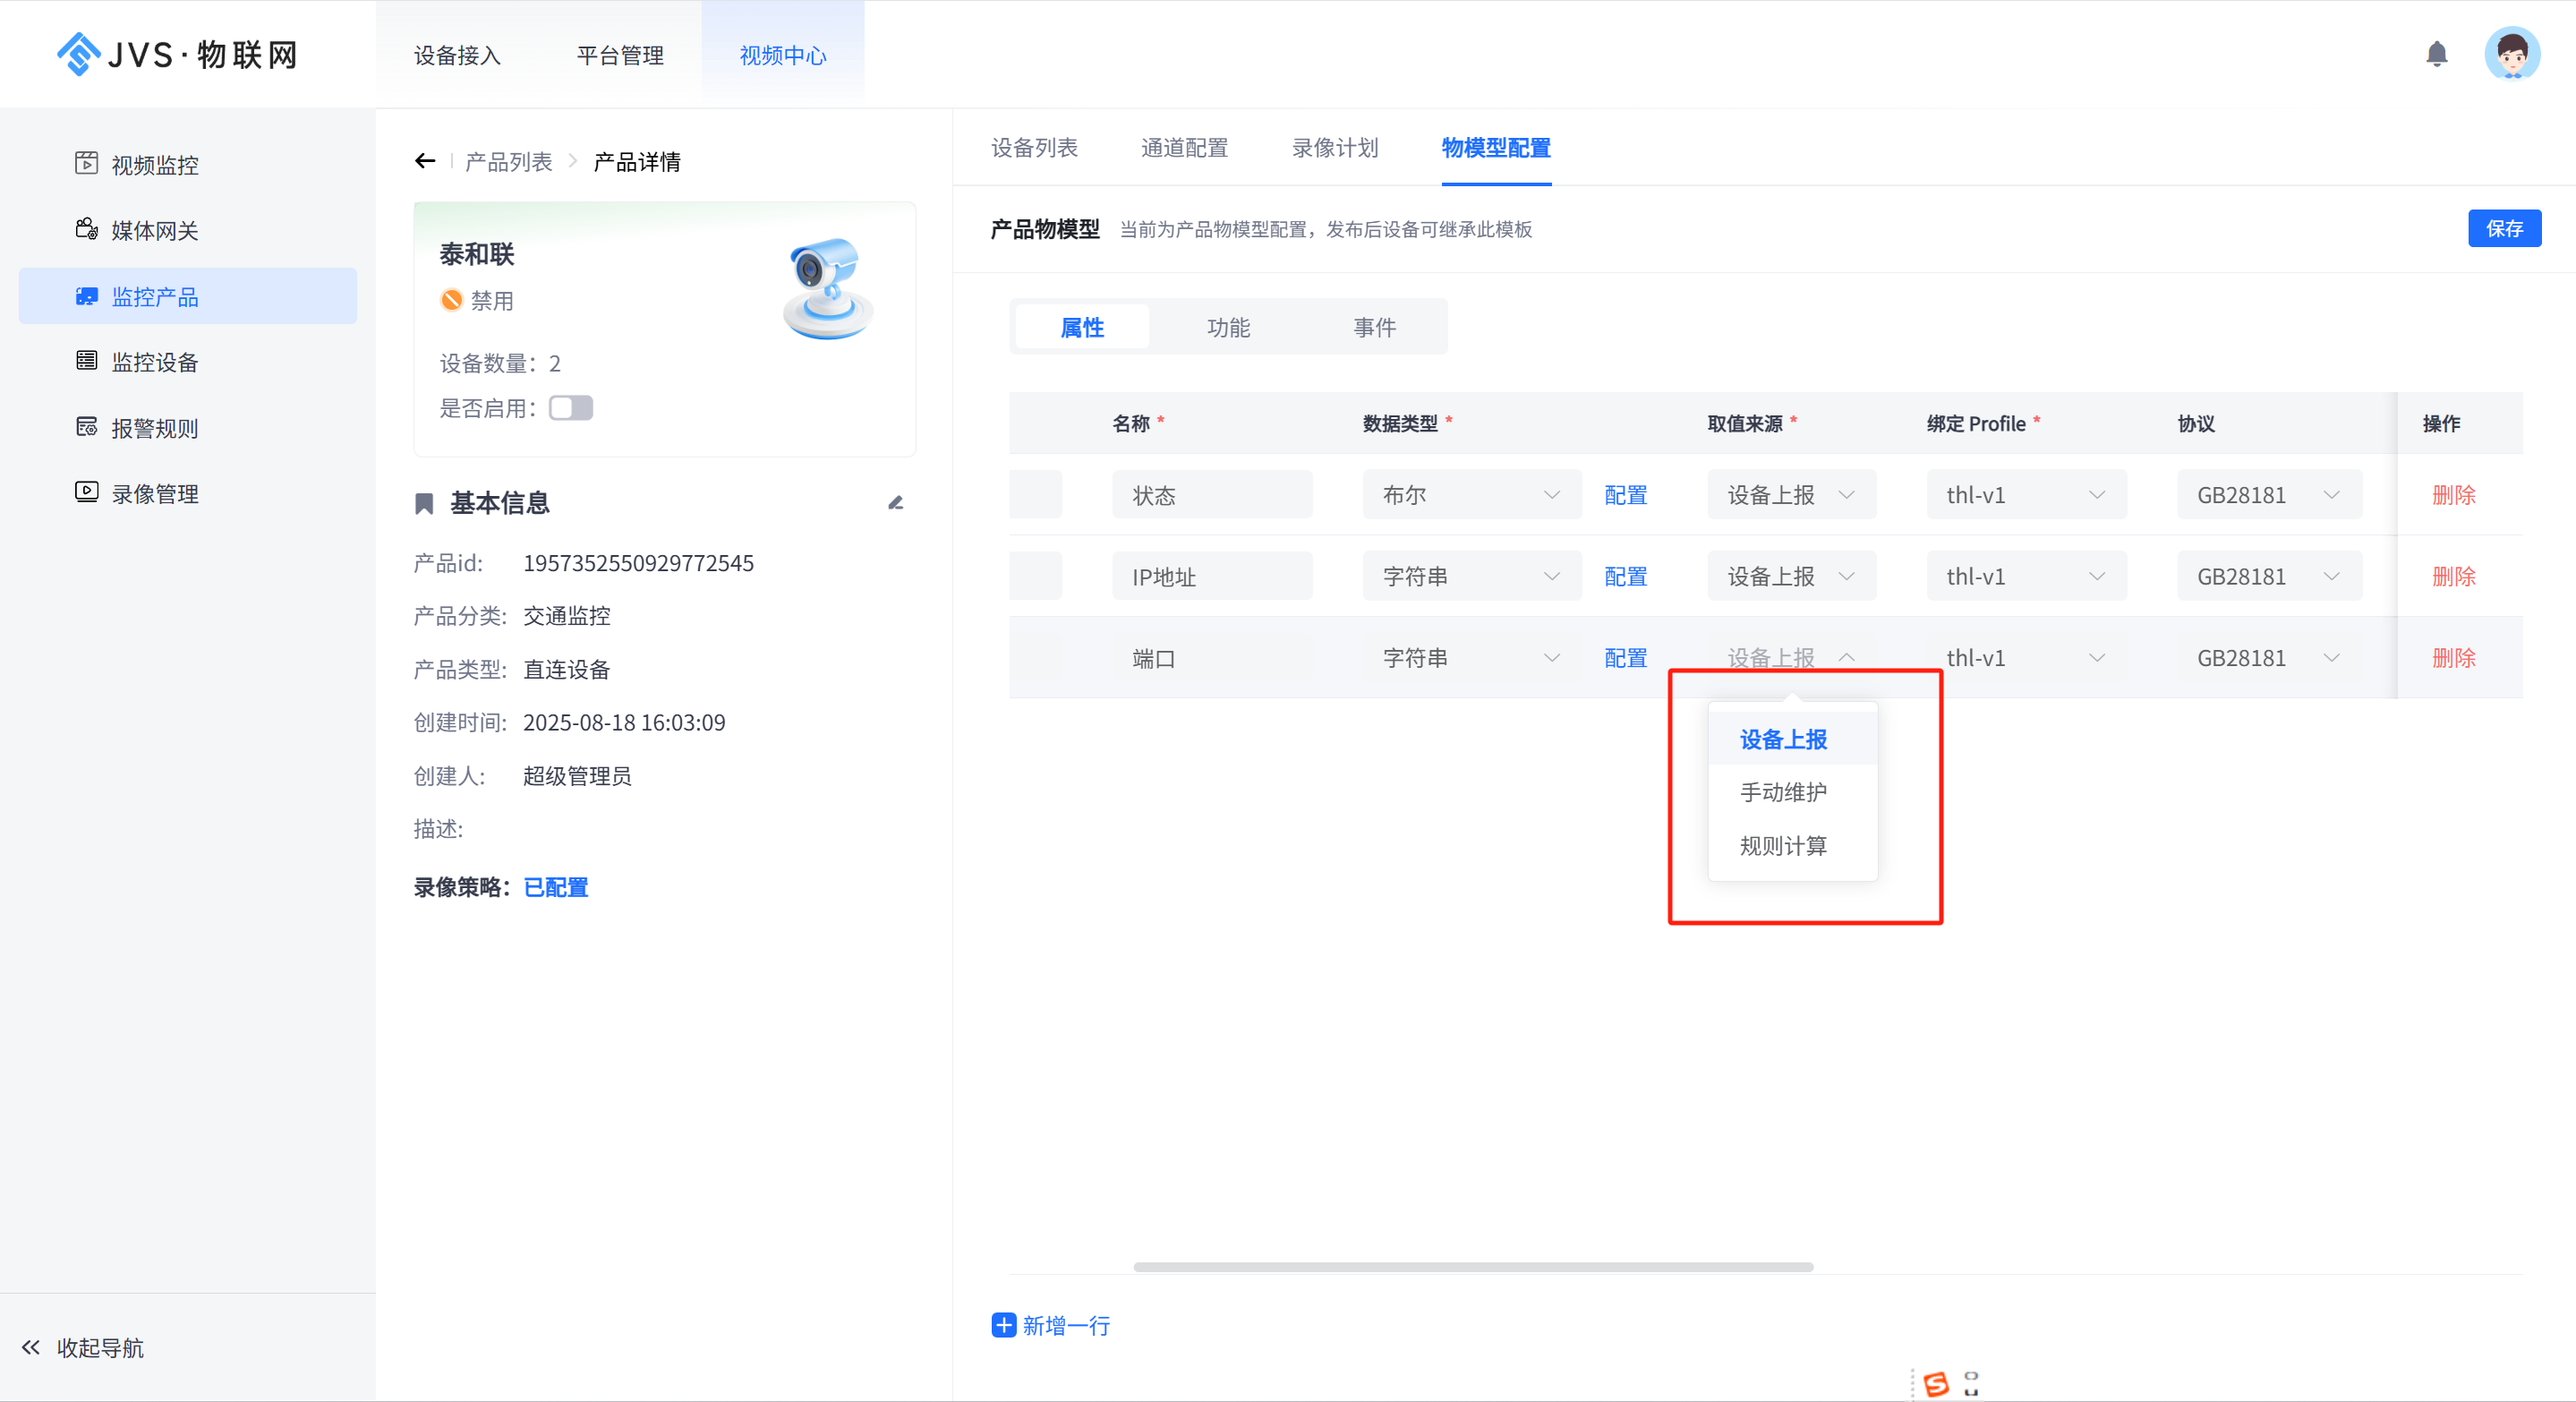Screen dimensions: 2576x1402
Task: Switch to the 通道配置 tab
Action: [x=1184, y=148]
